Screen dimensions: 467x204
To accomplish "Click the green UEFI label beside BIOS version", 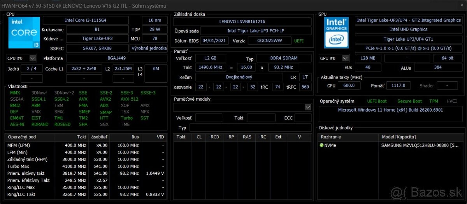I will point(299,41).
